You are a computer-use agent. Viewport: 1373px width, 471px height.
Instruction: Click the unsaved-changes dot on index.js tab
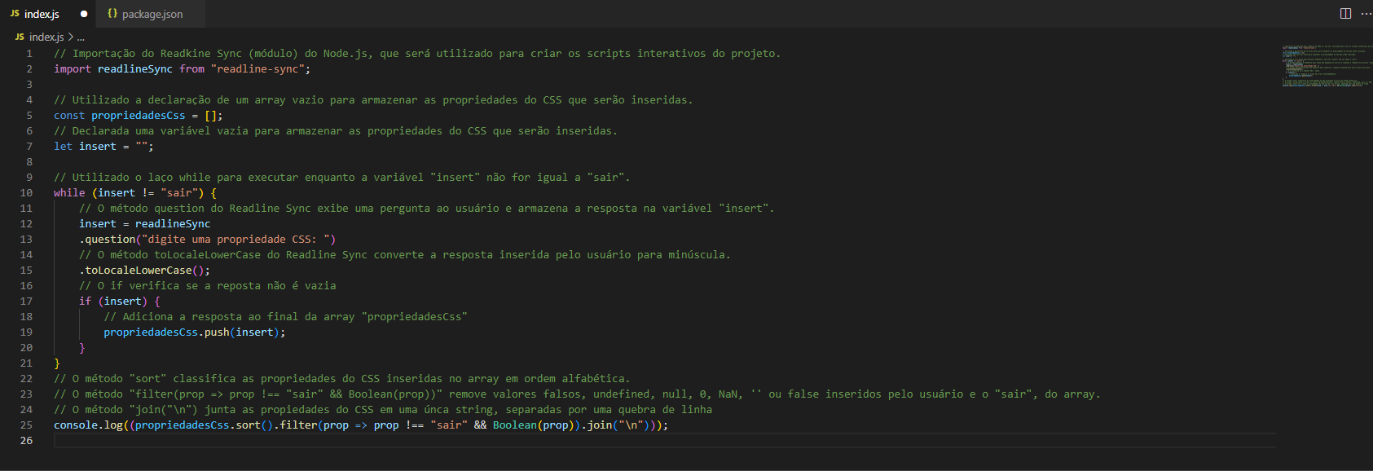[x=84, y=14]
